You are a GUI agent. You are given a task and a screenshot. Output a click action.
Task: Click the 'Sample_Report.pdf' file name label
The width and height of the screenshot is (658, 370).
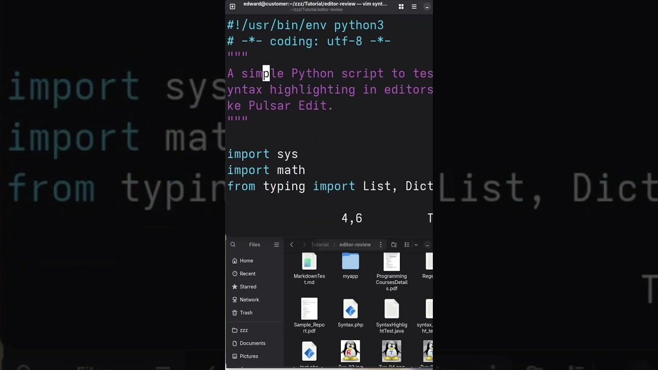[x=309, y=328]
